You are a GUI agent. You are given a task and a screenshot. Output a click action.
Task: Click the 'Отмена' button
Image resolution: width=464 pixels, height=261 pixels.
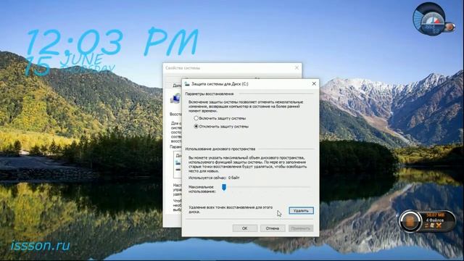273,228
